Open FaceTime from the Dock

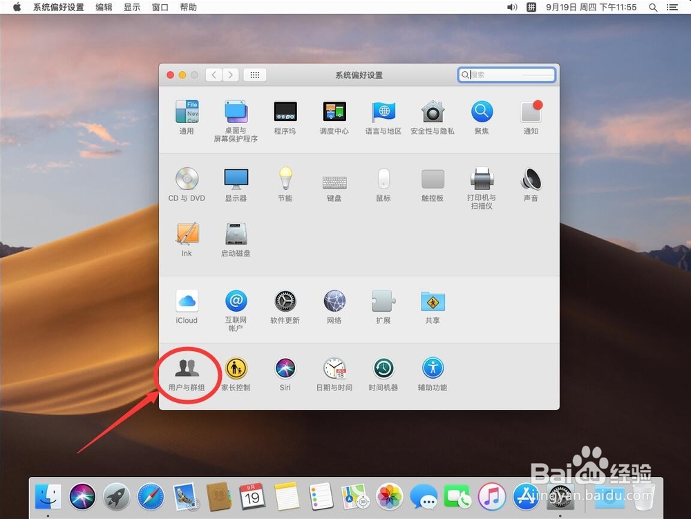[457, 496]
